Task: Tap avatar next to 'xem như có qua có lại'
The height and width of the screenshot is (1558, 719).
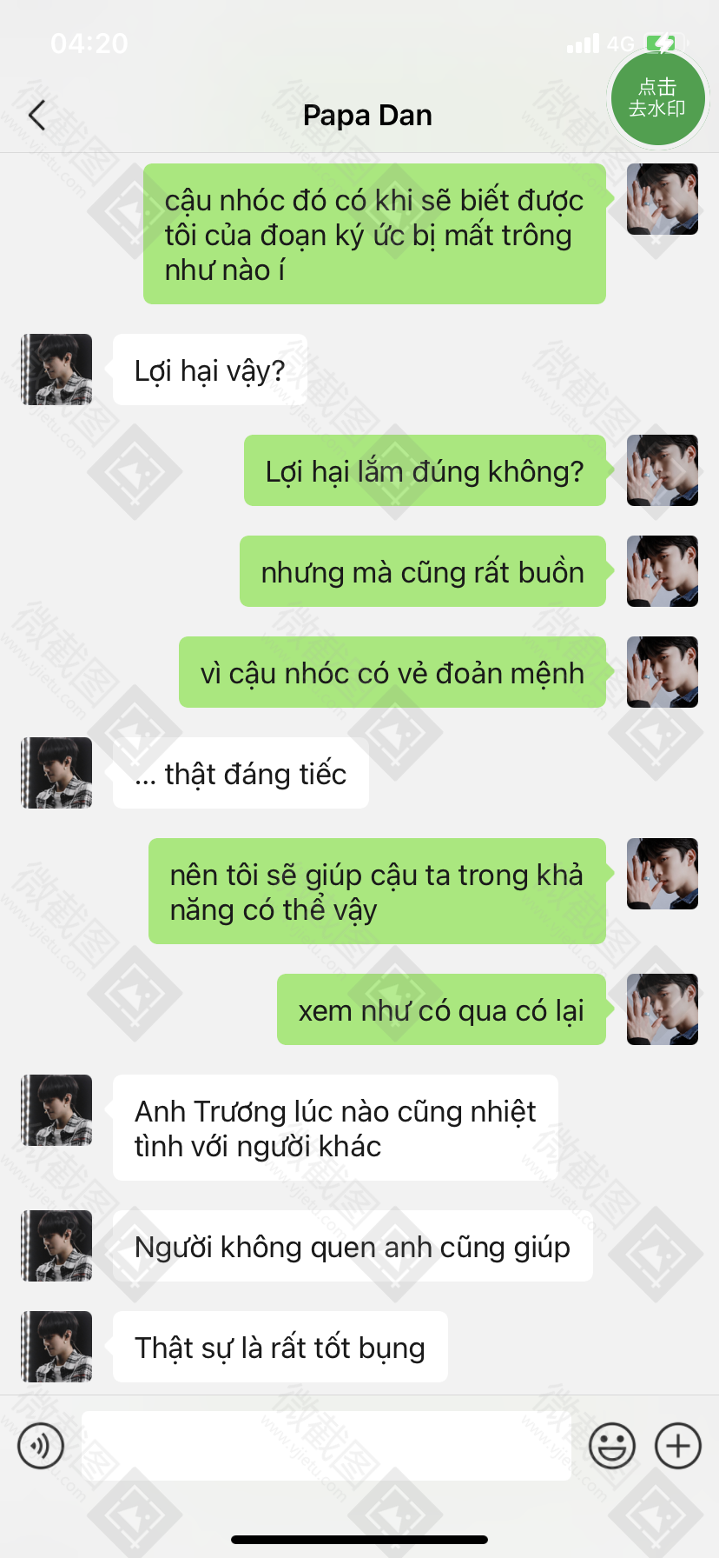Action: pyautogui.click(x=663, y=1009)
